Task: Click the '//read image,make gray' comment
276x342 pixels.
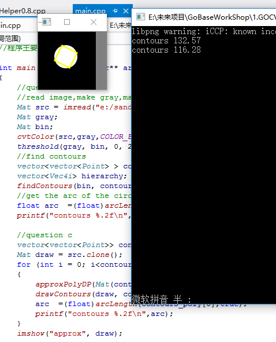Action: pyautogui.click(x=74, y=97)
